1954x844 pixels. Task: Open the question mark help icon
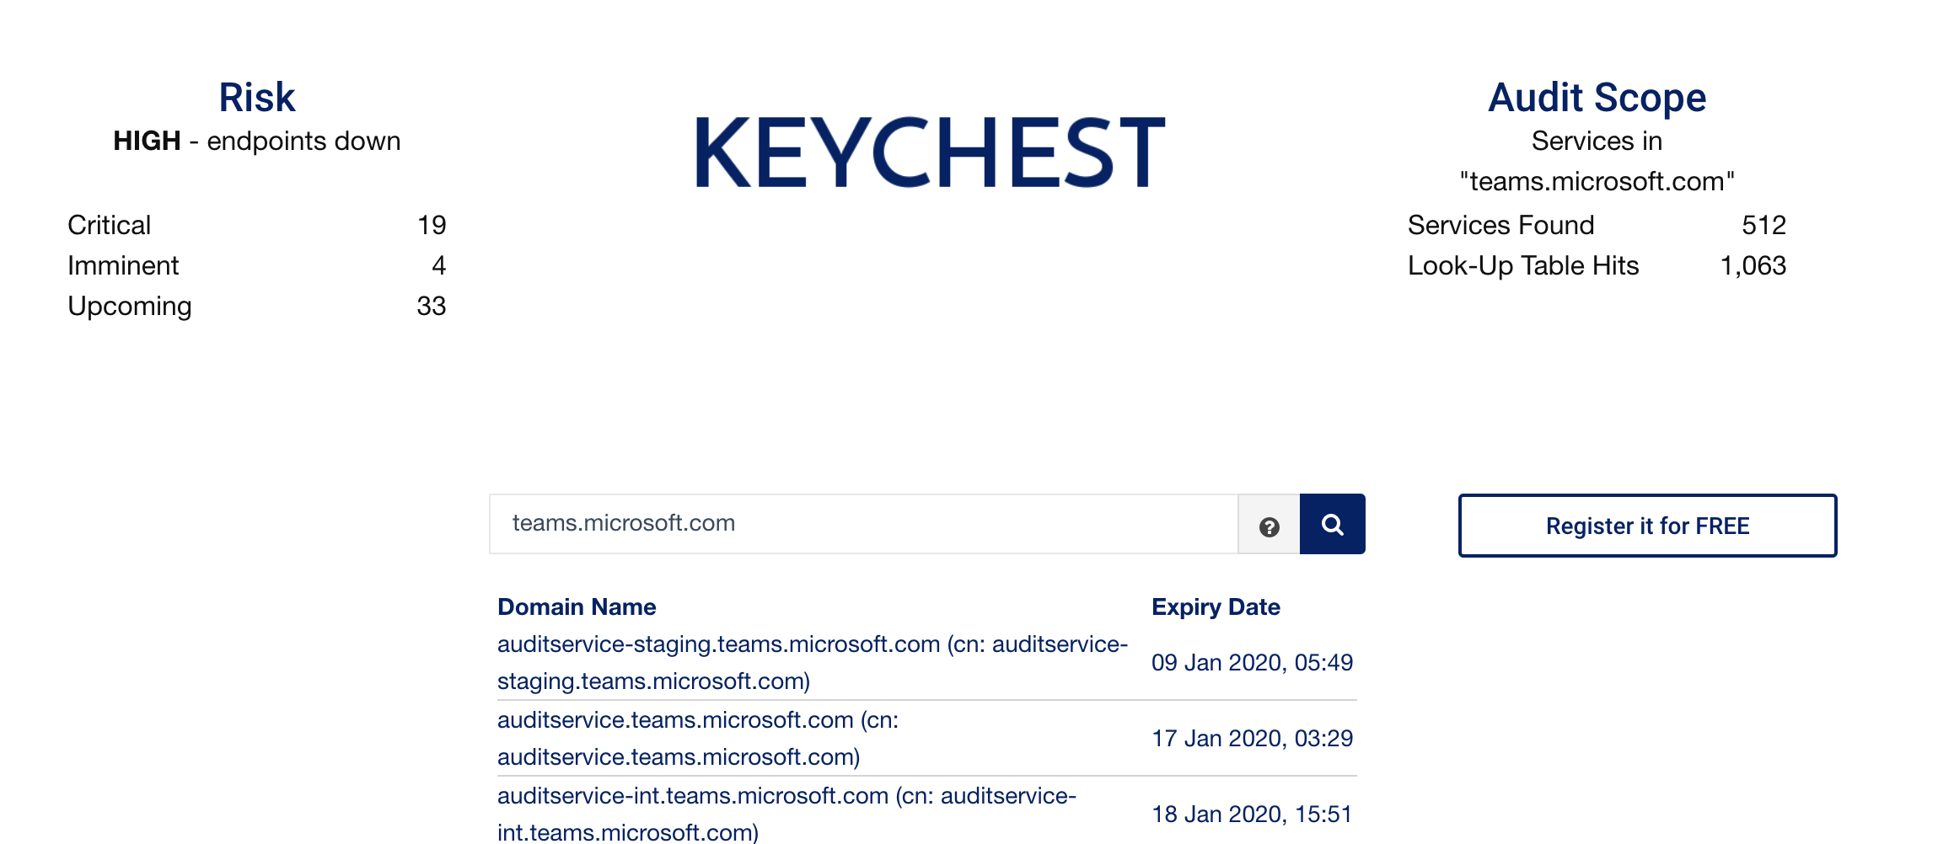(1269, 526)
